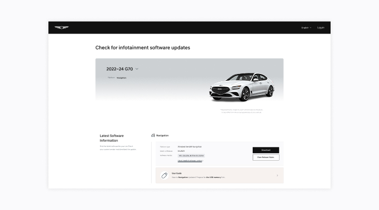Click the Navigation heading above software details

(162, 135)
